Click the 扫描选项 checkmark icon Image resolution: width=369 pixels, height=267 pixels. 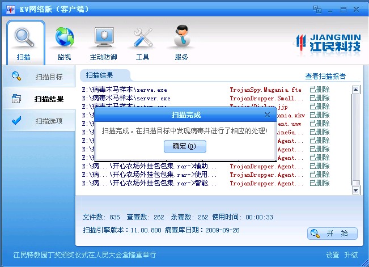[x=16, y=121]
